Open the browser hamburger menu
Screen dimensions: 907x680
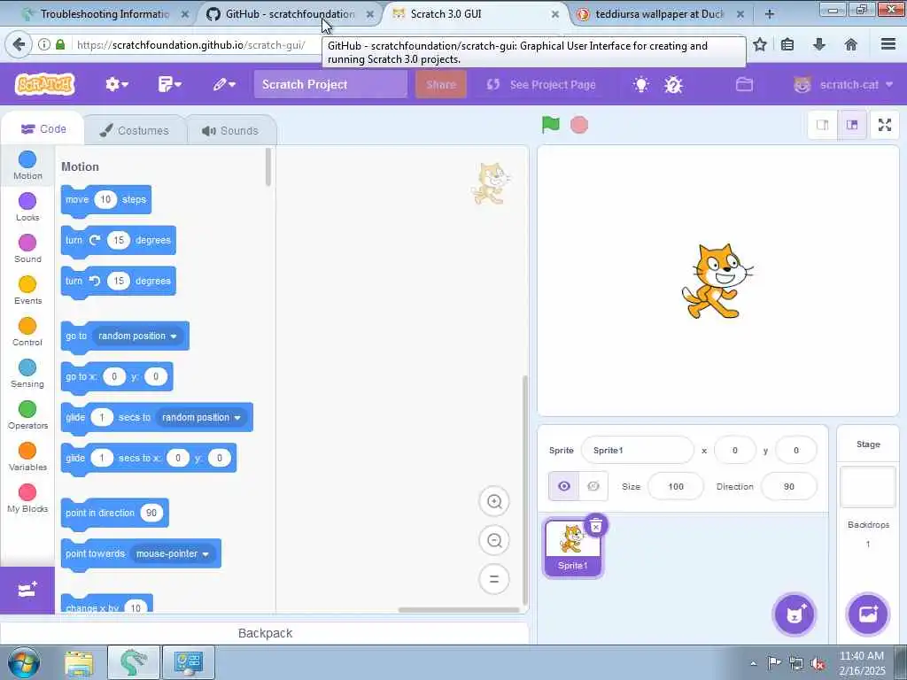888,44
